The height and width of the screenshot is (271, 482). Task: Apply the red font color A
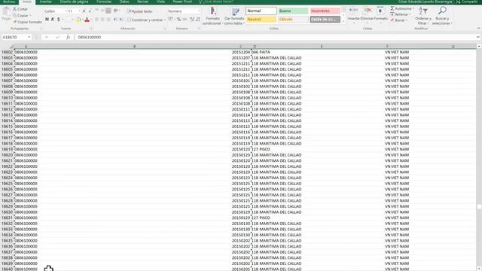click(87, 20)
